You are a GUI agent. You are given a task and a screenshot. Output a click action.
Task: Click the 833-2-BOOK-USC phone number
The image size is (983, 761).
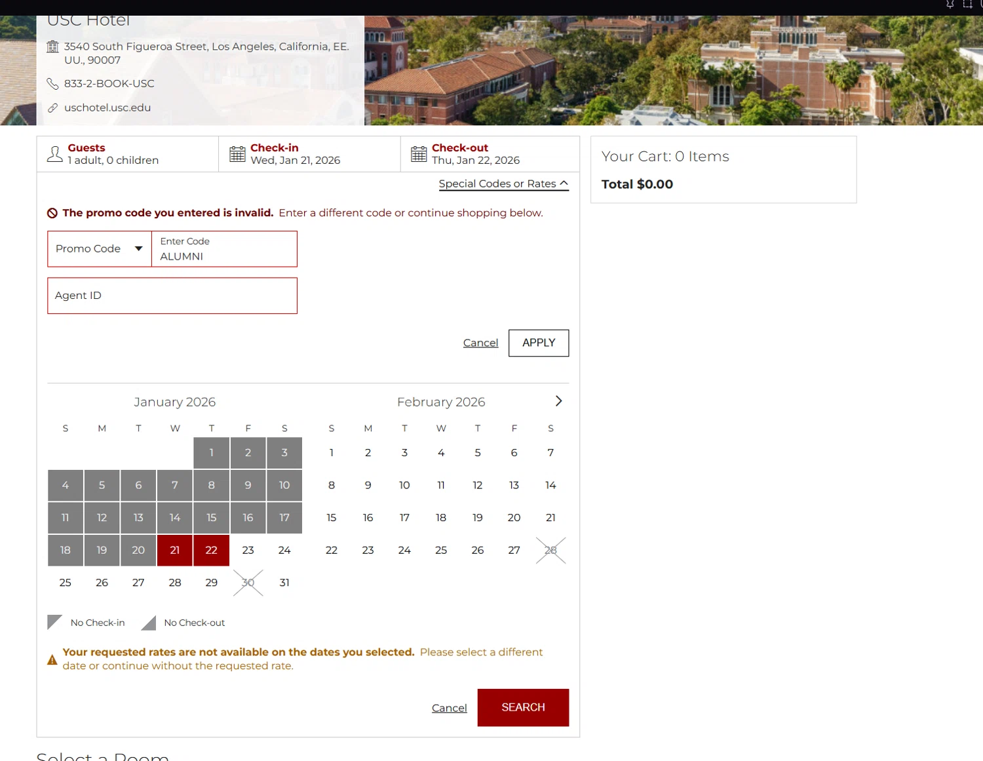109,84
